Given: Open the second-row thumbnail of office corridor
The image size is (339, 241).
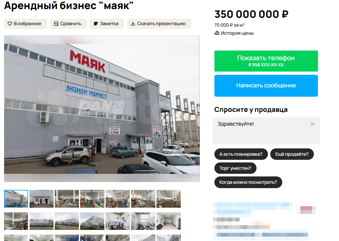Looking at the screenshot, I should tap(168, 221).
